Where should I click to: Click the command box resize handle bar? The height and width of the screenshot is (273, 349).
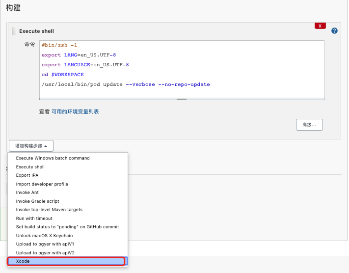[x=182, y=99]
